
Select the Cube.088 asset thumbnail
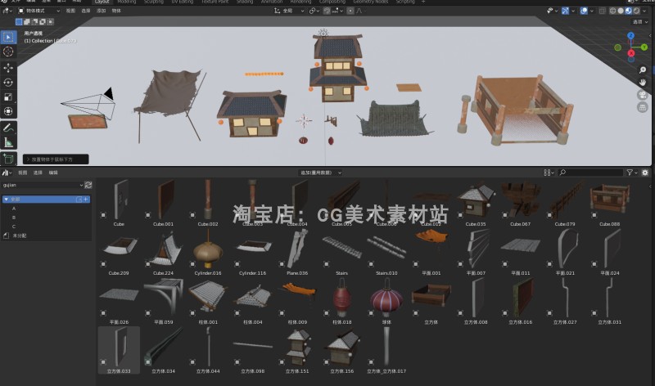609,202
